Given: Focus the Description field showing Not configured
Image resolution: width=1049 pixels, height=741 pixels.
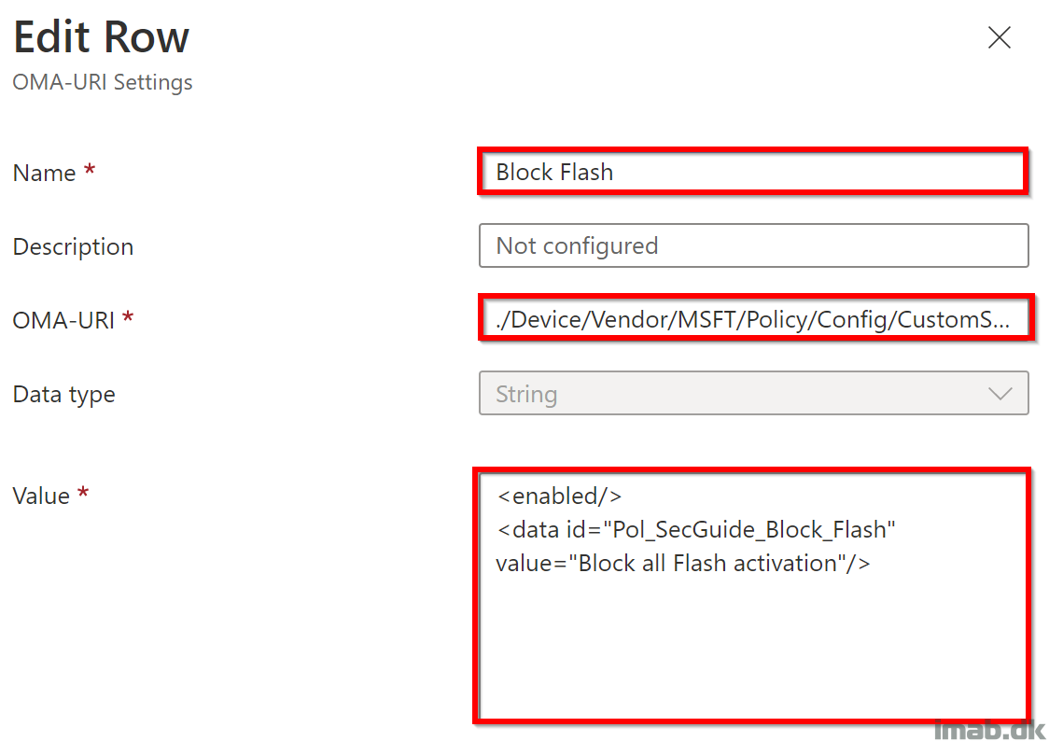Looking at the screenshot, I should (x=753, y=245).
